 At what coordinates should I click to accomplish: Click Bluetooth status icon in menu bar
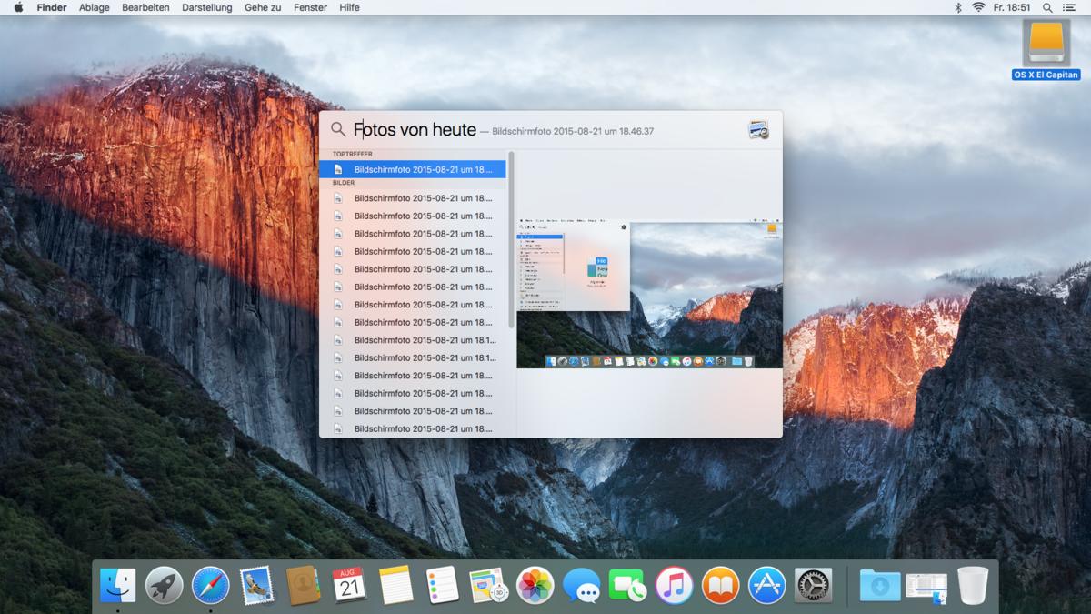click(957, 7)
